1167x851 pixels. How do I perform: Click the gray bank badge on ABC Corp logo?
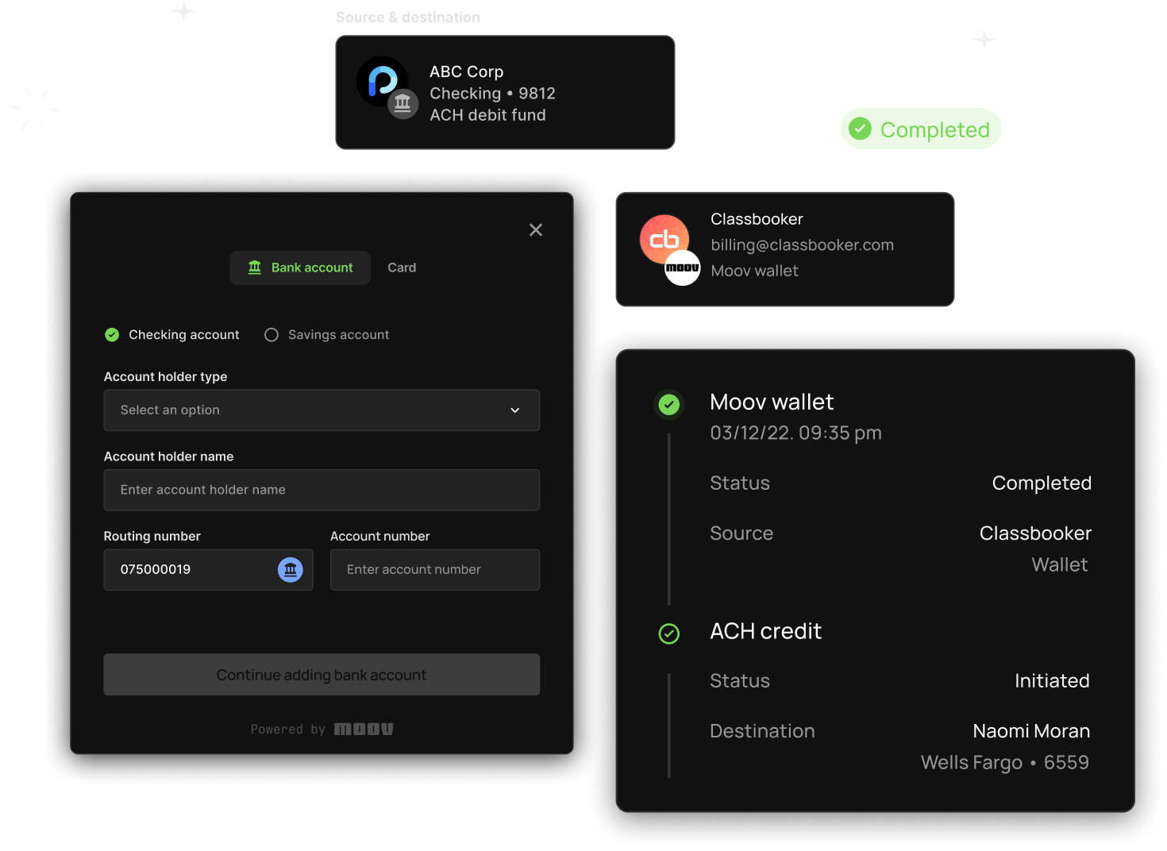(x=403, y=103)
